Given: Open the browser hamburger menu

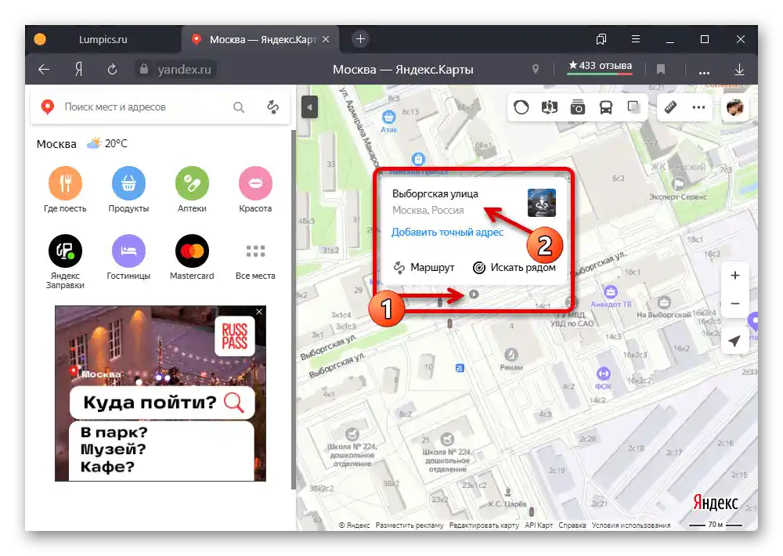Looking at the screenshot, I should coord(635,39).
